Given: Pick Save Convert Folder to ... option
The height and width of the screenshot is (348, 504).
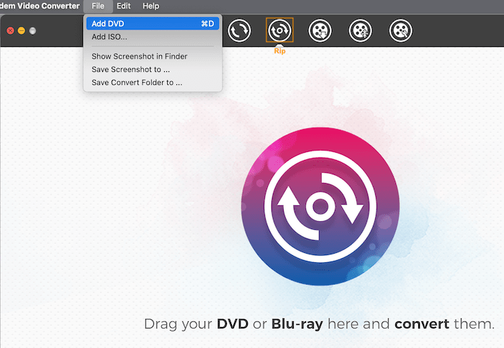Looking at the screenshot, I should click(137, 82).
